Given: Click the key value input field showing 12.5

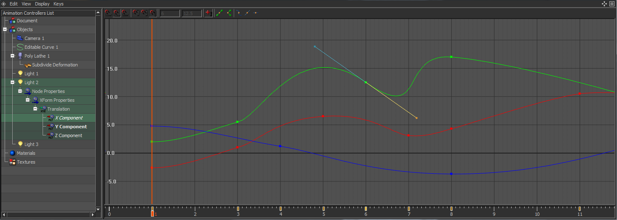Looking at the screenshot, I should point(192,13).
